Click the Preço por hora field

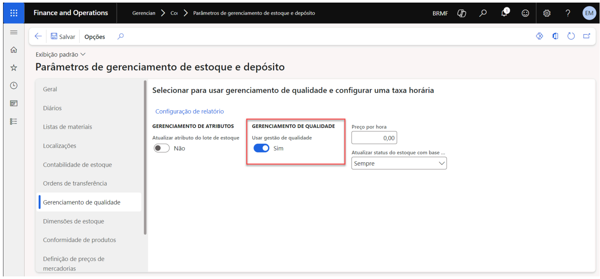374,138
